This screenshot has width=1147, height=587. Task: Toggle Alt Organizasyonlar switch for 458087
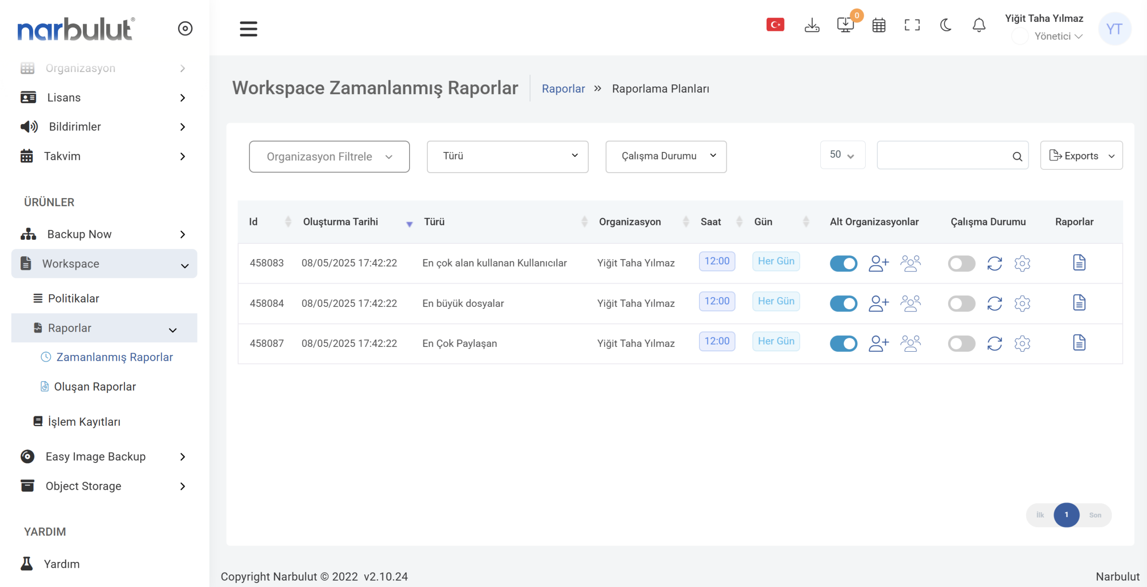click(x=843, y=344)
